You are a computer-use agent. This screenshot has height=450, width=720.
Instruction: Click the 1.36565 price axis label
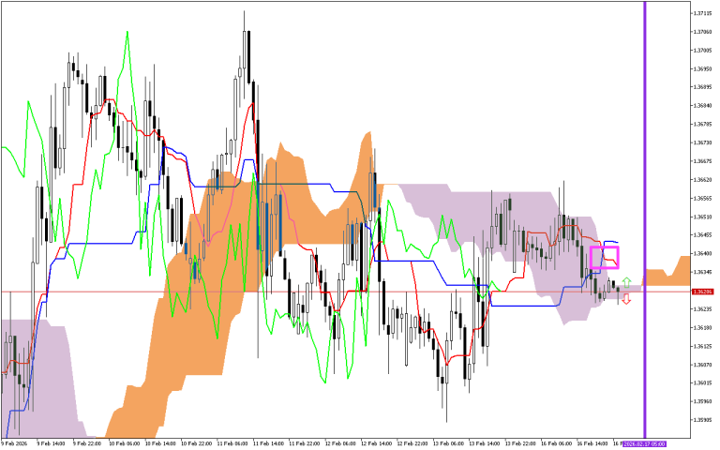click(703, 199)
